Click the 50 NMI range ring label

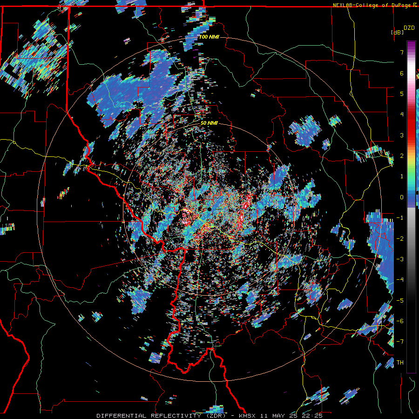(209, 123)
